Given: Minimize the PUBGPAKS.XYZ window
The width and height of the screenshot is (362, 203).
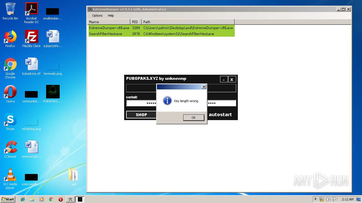Looking at the screenshot, I should pyautogui.click(x=224, y=80).
